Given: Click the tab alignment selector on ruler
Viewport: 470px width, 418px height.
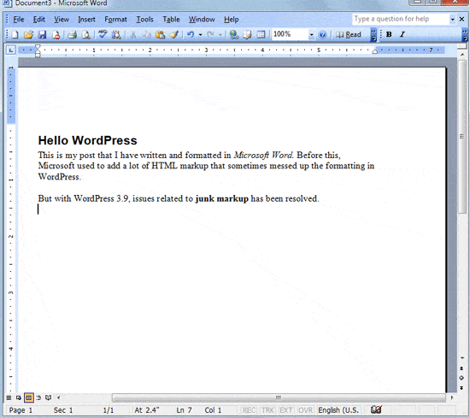Looking at the screenshot, I should point(11,50).
